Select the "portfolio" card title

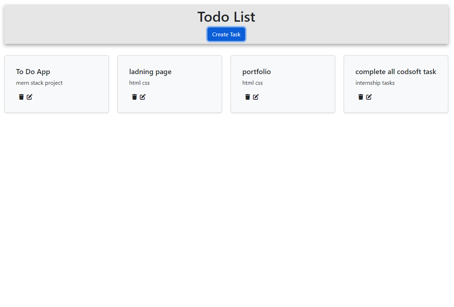(x=257, y=72)
